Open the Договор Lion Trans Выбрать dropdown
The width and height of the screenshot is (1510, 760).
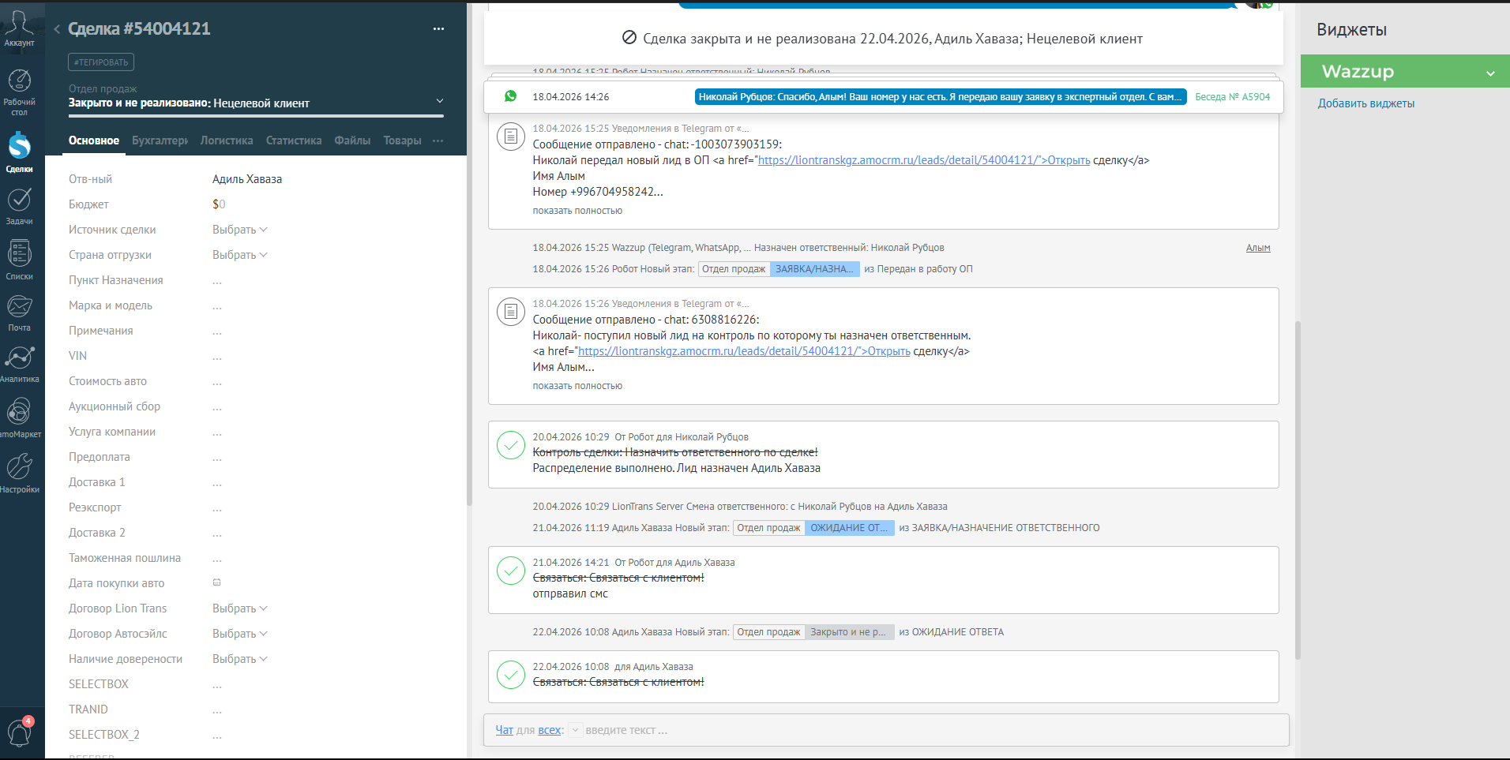tap(240, 608)
